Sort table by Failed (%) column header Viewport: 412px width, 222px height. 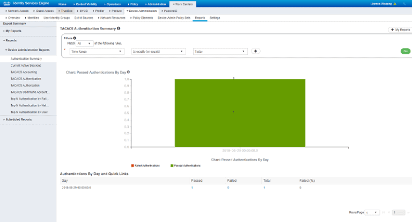coord(307,181)
